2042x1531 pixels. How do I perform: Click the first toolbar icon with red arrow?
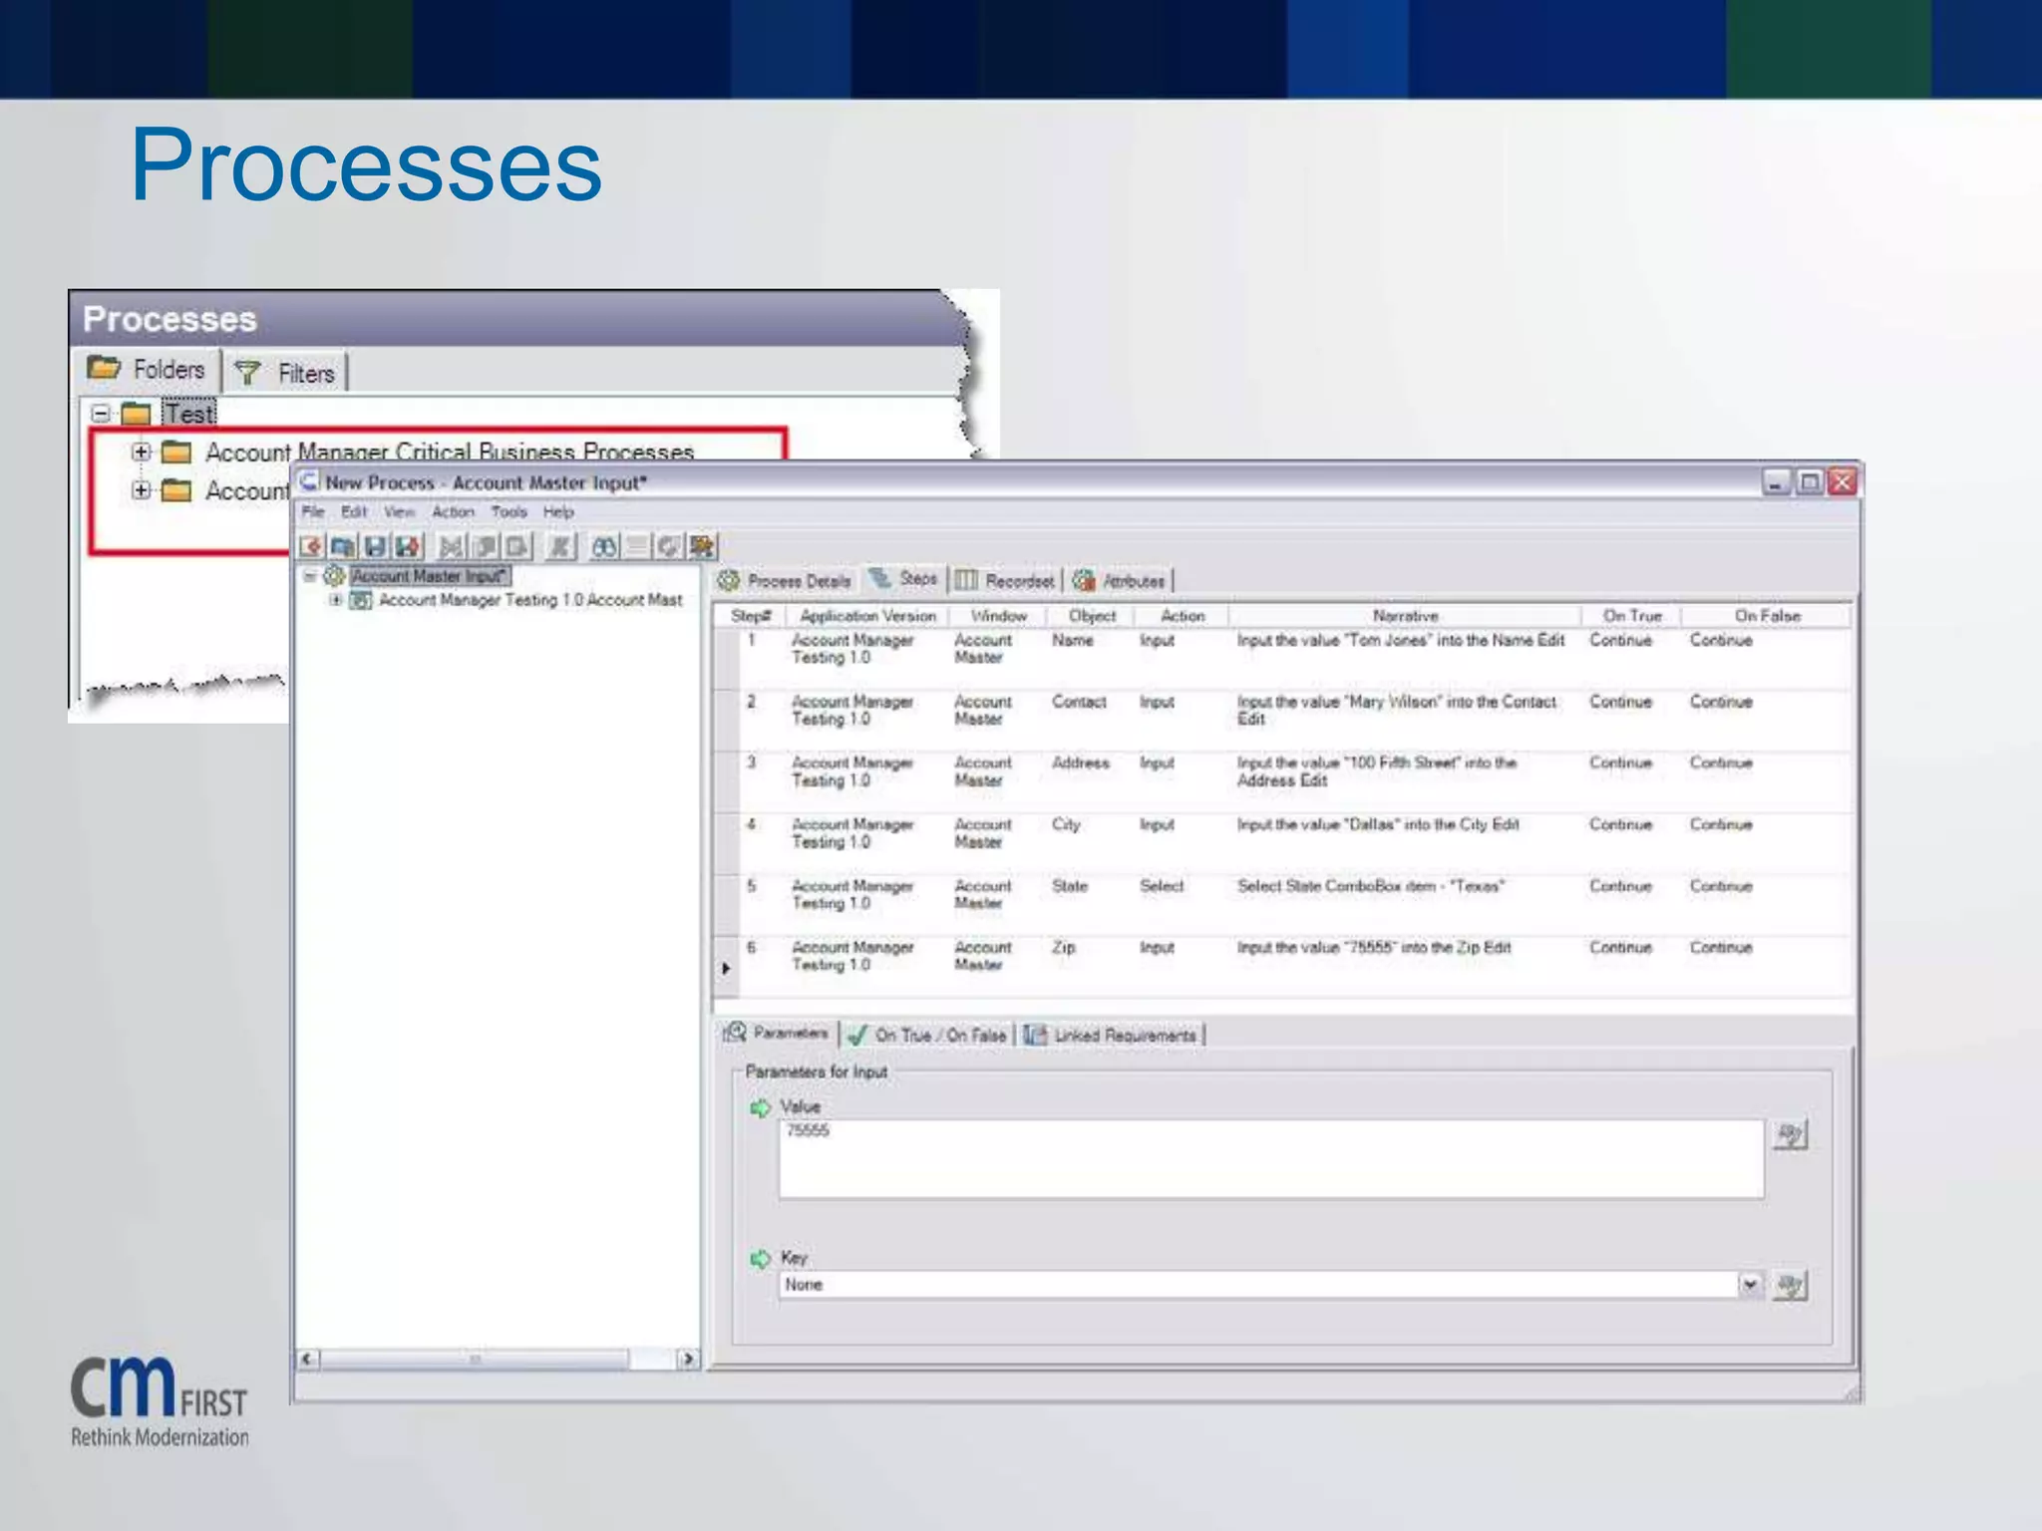point(311,546)
